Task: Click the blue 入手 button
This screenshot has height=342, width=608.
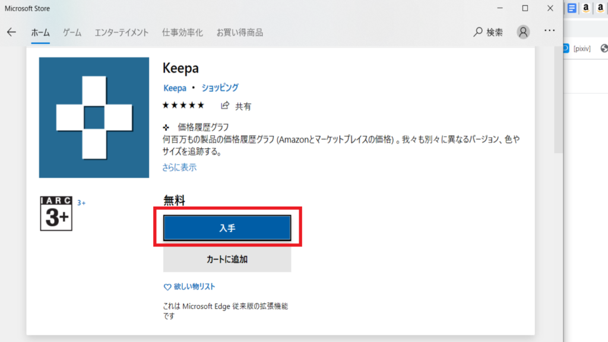Action: [227, 228]
